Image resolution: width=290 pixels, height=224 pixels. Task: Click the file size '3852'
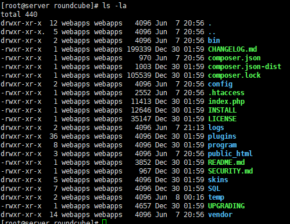click(x=143, y=162)
